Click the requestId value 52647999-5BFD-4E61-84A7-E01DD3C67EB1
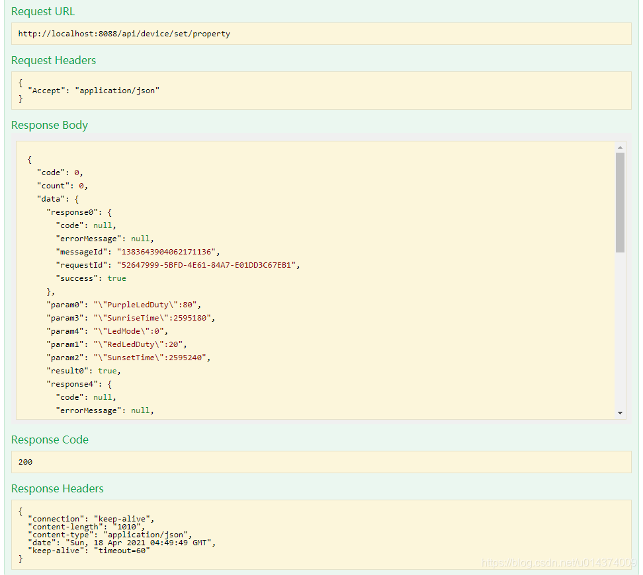Screen dimensions: 643x575 206,265
